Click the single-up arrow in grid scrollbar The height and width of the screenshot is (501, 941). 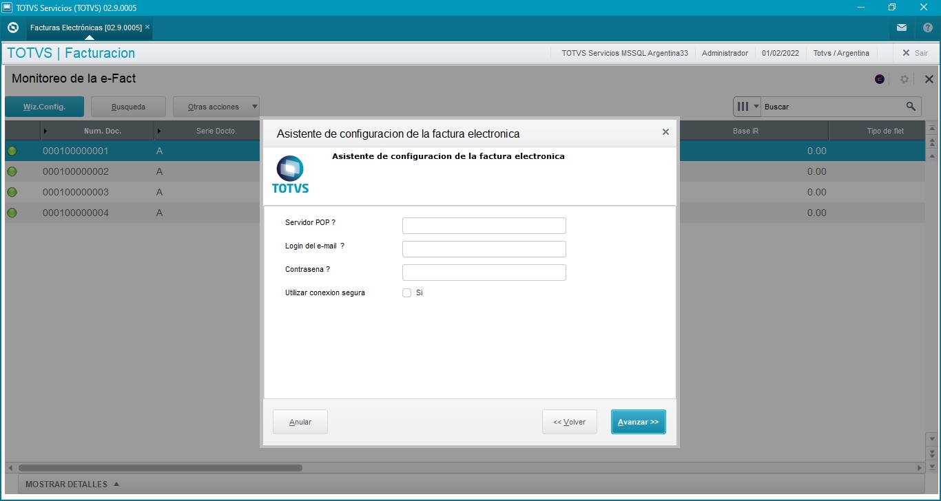(x=932, y=156)
